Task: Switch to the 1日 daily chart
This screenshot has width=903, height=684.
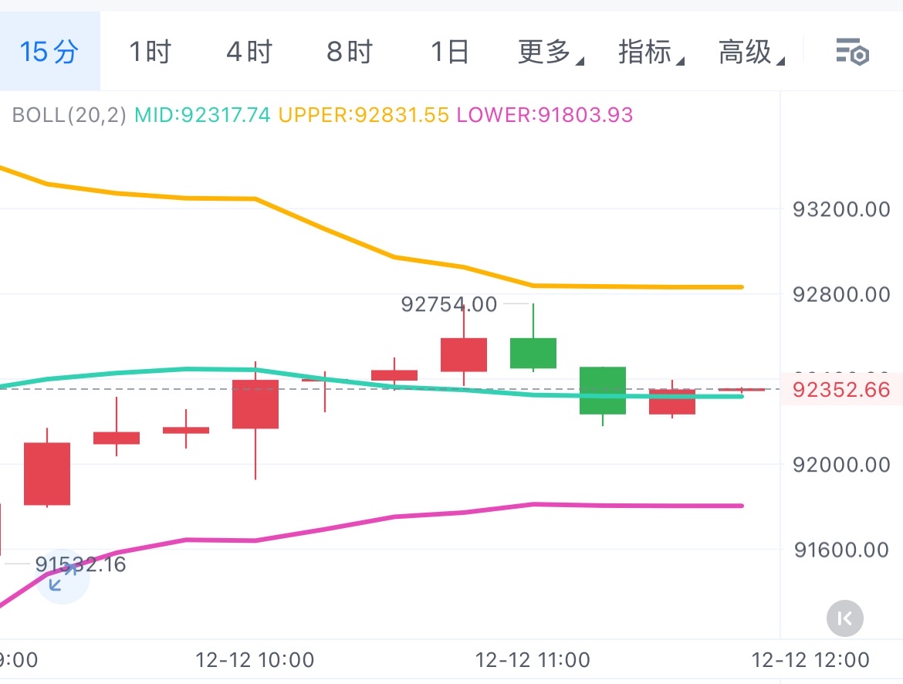Action: click(x=449, y=52)
